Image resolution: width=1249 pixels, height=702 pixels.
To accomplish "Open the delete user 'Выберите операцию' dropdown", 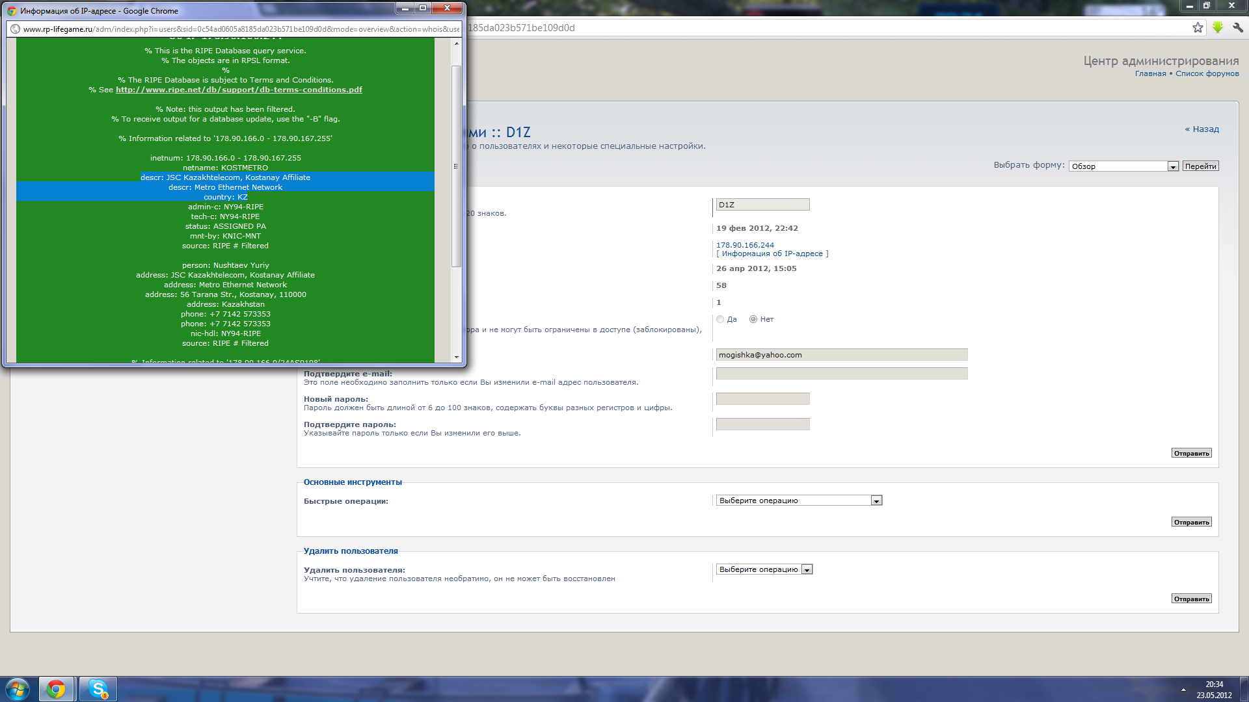I will [764, 569].
